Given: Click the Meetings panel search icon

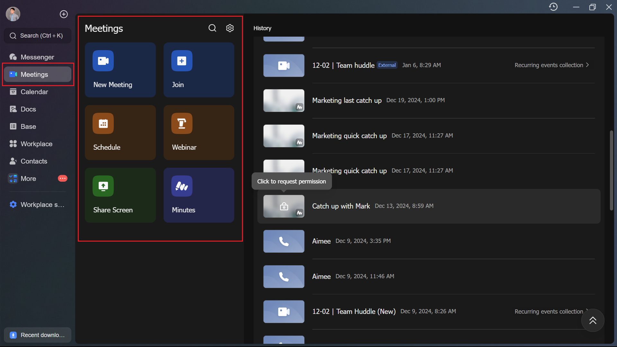Looking at the screenshot, I should pyautogui.click(x=212, y=28).
